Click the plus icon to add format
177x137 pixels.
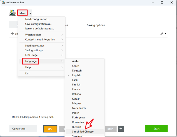(121, 129)
